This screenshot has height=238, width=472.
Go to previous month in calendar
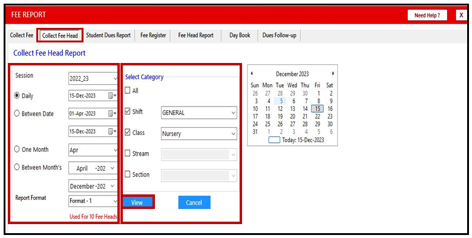click(x=252, y=73)
